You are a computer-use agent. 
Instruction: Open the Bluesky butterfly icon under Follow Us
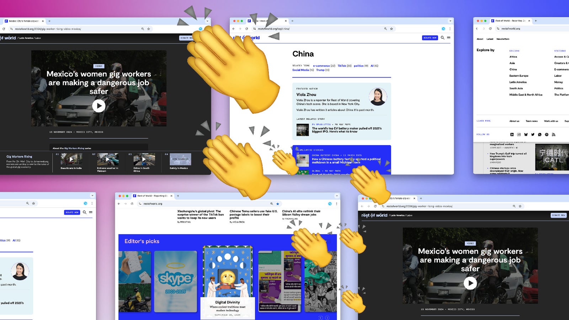[x=526, y=134]
